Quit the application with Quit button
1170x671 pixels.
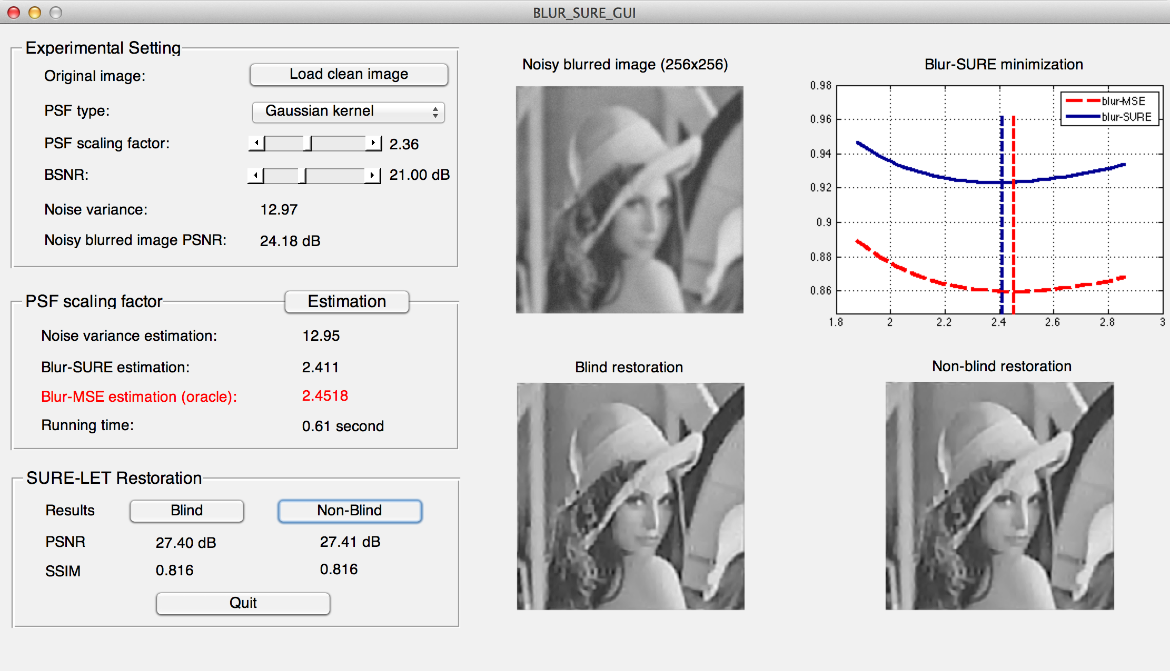pyautogui.click(x=243, y=603)
